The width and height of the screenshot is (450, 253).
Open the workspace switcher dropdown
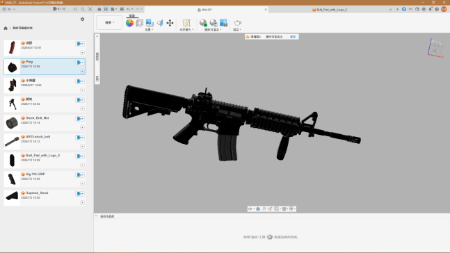click(109, 22)
